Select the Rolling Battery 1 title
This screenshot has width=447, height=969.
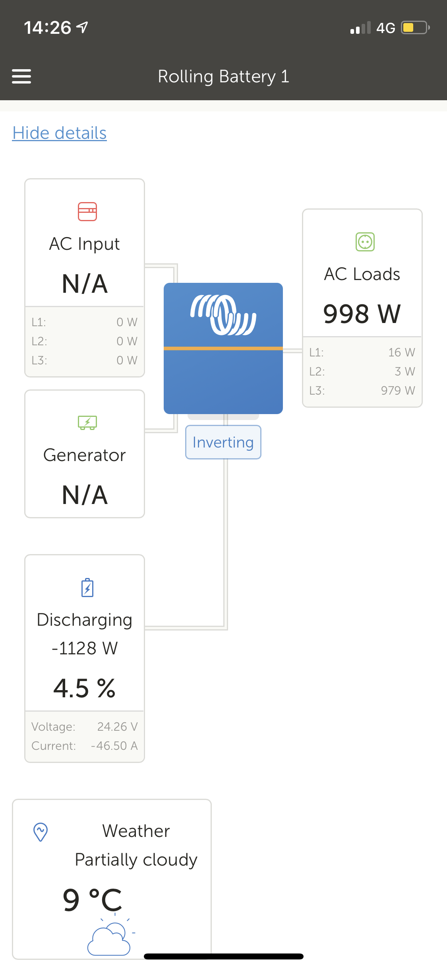(x=223, y=76)
